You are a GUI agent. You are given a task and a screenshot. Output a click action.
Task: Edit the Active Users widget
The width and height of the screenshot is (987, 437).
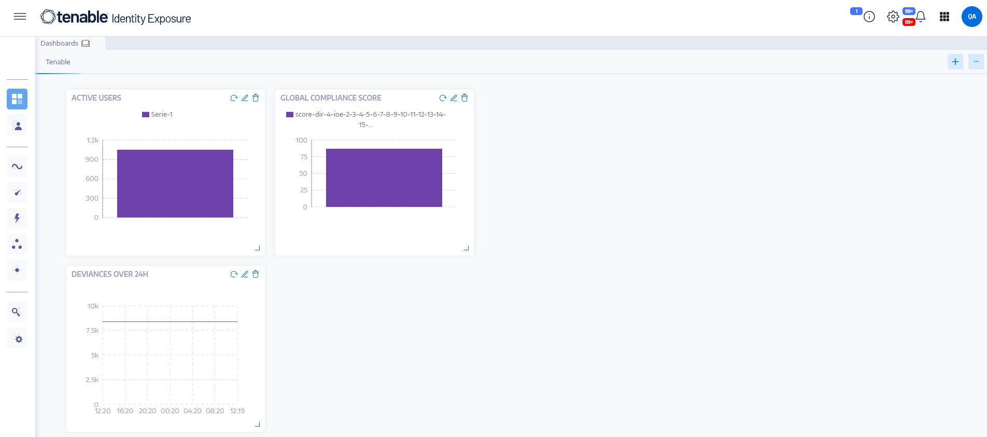click(x=245, y=98)
